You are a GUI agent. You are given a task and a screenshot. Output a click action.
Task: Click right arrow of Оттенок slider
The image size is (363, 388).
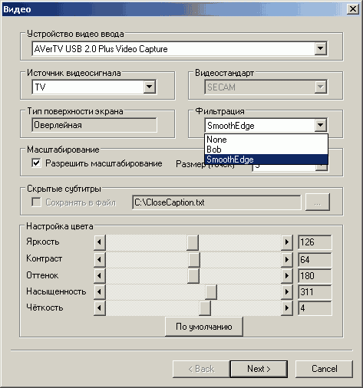pyautogui.click(x=287, y=276)
